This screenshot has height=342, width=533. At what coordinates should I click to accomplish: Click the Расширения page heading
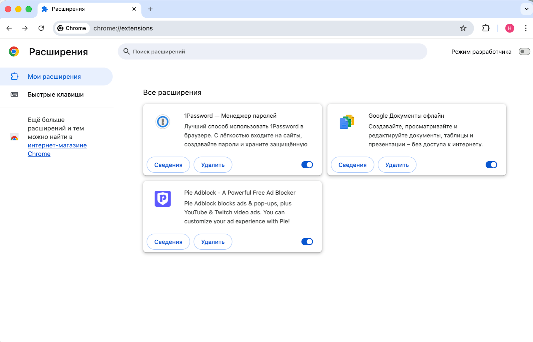pyautogui.click(x=59, y=52)
